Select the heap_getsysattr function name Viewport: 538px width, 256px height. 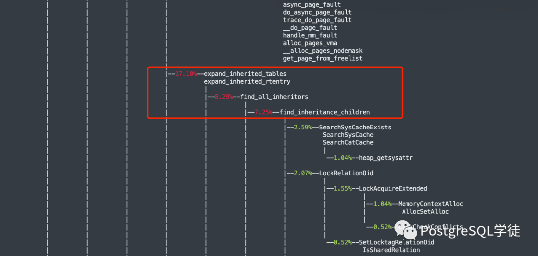pos(386,158)
